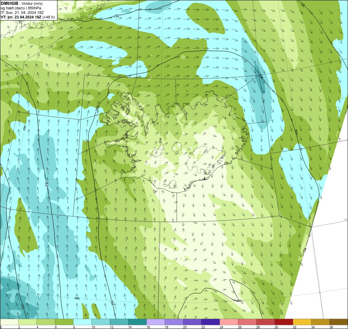Screen dimensions: 348x329
Task: Select the legend scale number '30'
Action: tap(276, 327)
